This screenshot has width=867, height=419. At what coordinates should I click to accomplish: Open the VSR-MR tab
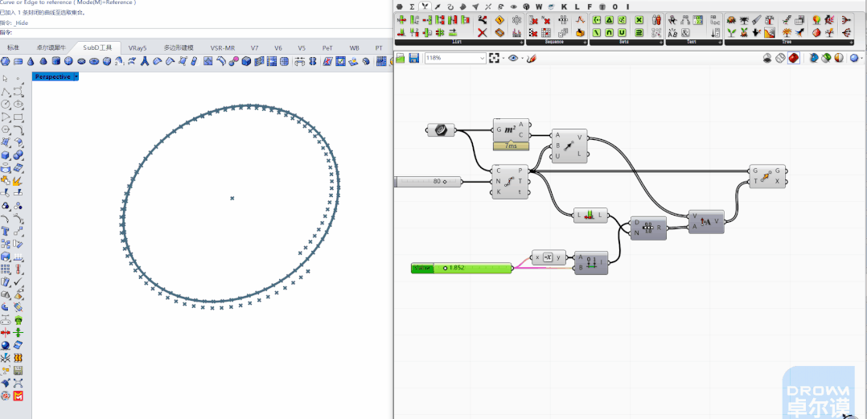click(x=223, y=47)
